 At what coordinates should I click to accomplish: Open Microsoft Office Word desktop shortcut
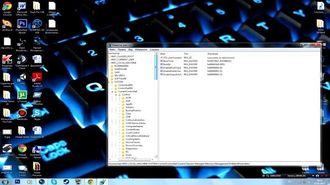click(x=22, y=9)
